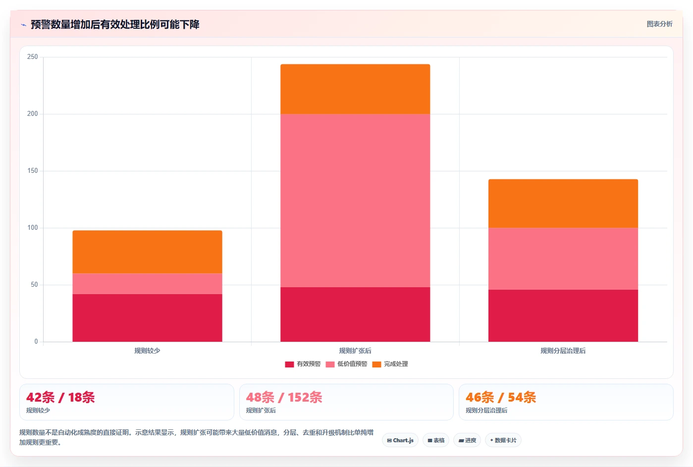The width and height of the screenshot is (693, 467).
Task: Click the orange 完成处理 segment of 规则分层治理后 bar
Action: [x=563, y=204]
